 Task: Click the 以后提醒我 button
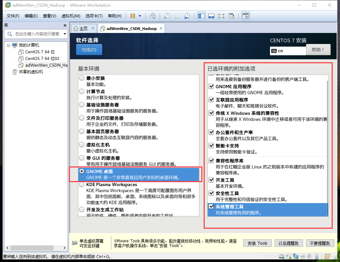(x=288, y=243)
